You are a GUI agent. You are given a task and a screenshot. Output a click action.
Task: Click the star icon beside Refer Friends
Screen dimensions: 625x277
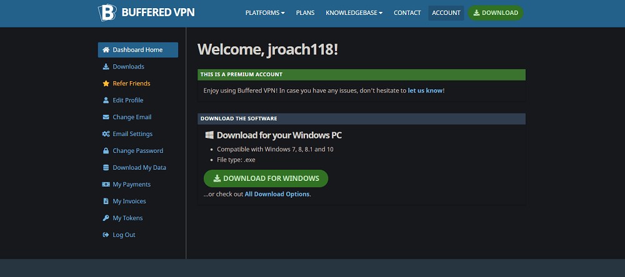106,83
